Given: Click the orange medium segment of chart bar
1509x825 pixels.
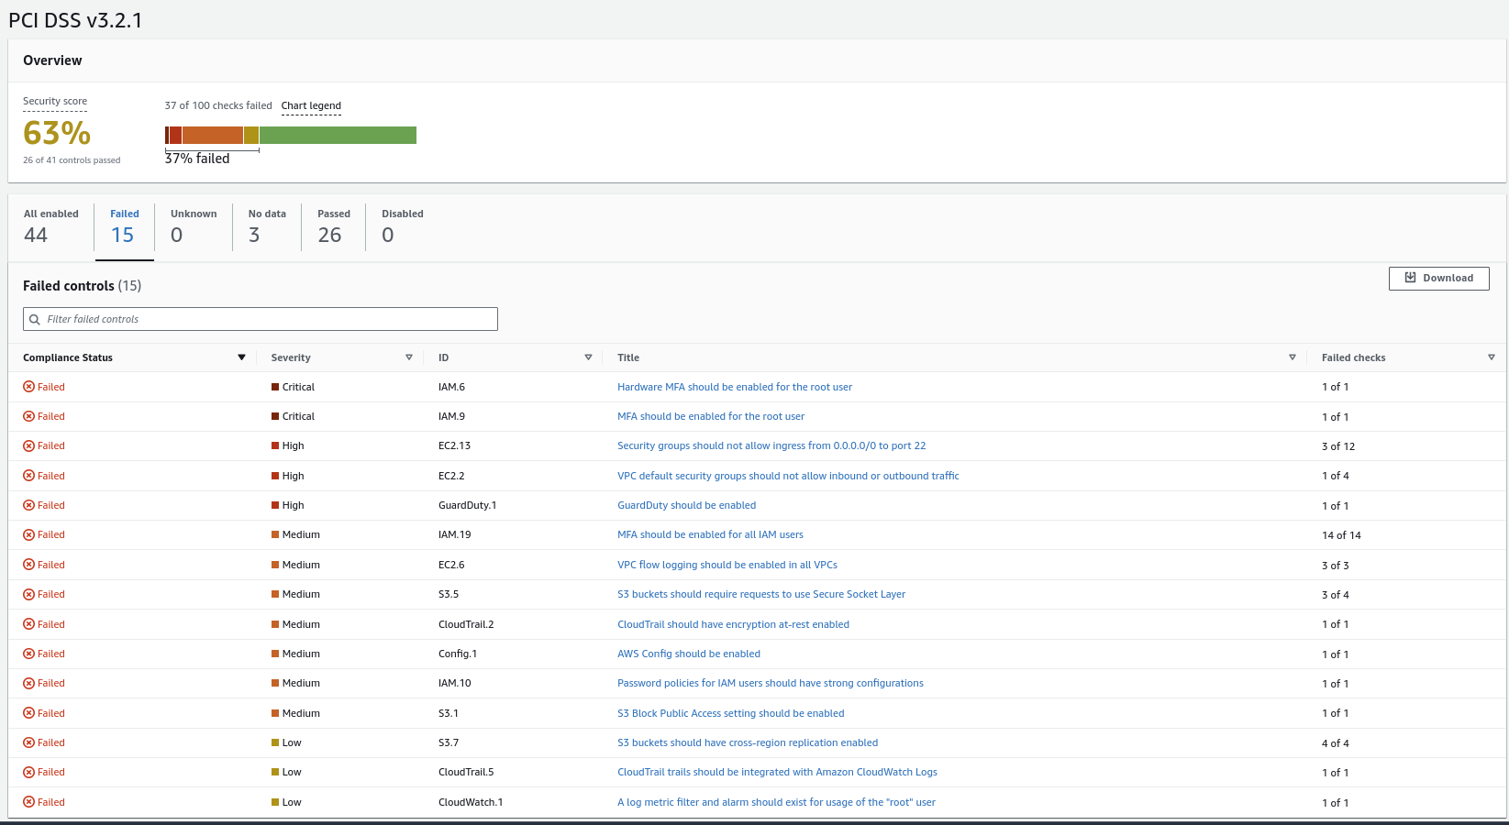Looking at the screenshot, I should tap(213, 136).
